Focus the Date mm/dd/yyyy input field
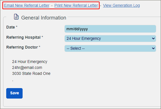Screen dimensions: 161x109 [x=110, y=29]
